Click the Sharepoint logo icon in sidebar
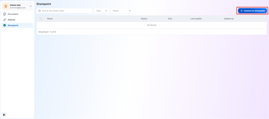269x119 pixels. pos(4,25)
